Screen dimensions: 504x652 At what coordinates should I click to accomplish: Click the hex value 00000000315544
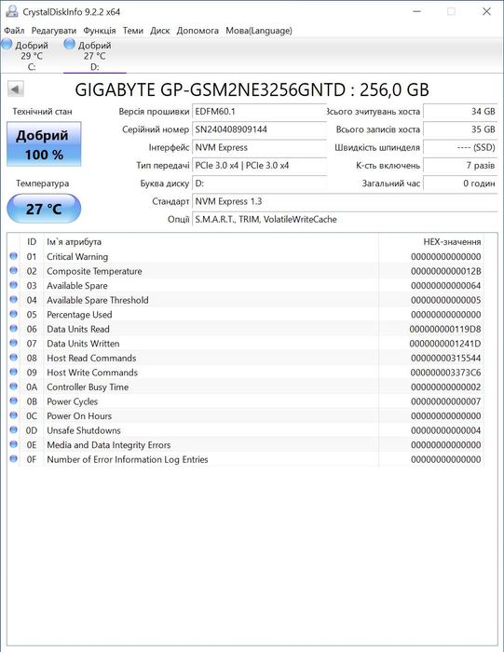[446, 358]
